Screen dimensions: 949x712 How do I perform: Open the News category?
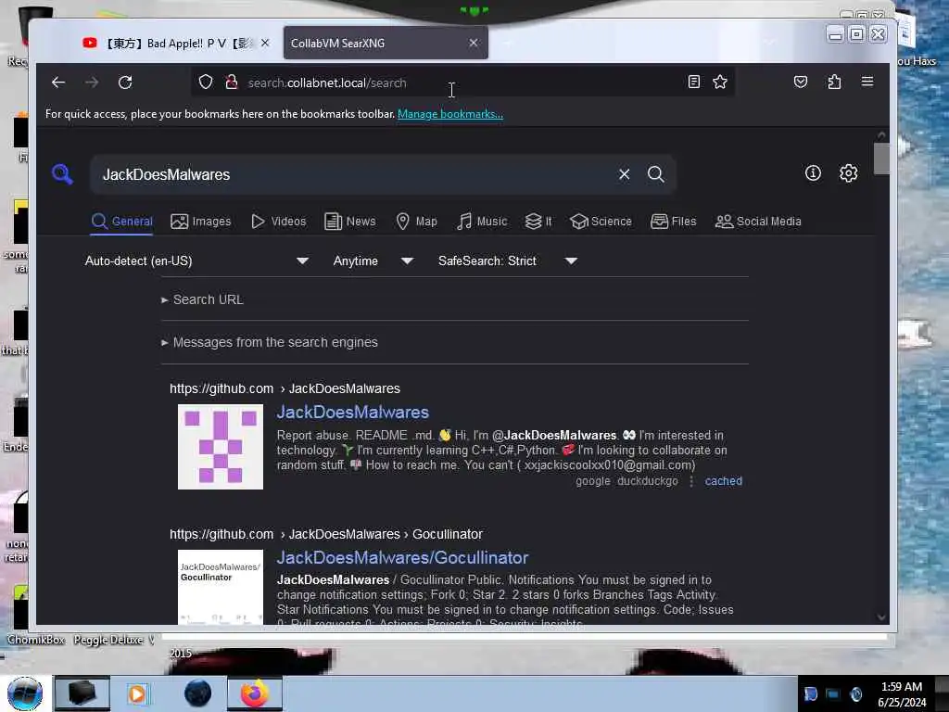[349, 222]
